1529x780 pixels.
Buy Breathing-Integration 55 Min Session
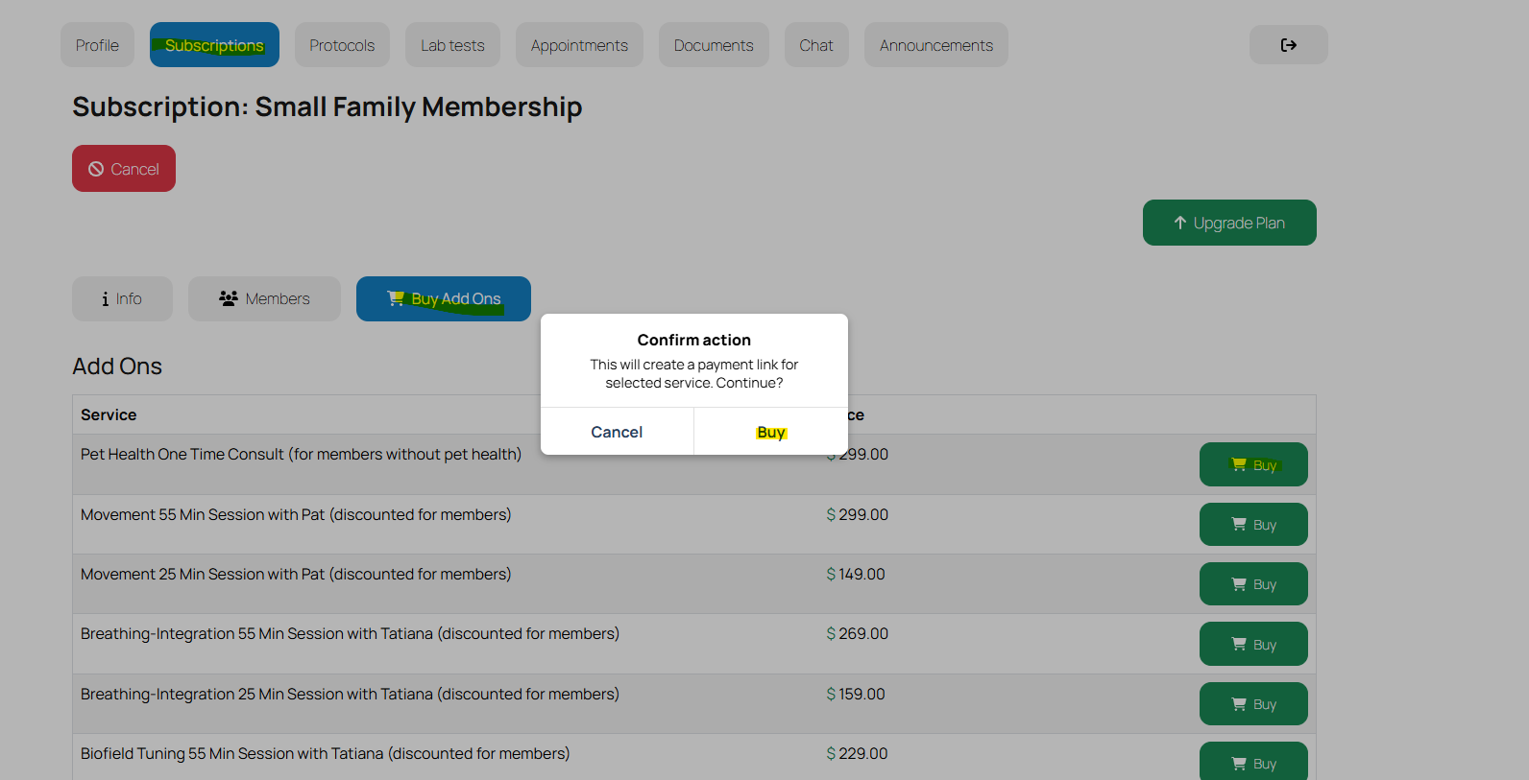(1252, 645)
